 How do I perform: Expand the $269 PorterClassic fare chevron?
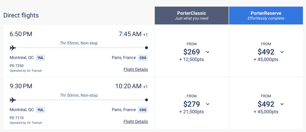(208, 52)
